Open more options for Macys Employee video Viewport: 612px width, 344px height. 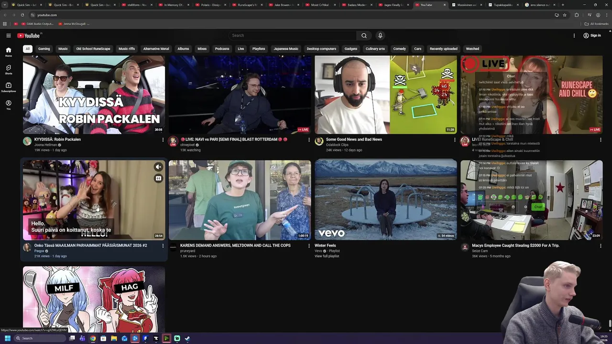601,246
